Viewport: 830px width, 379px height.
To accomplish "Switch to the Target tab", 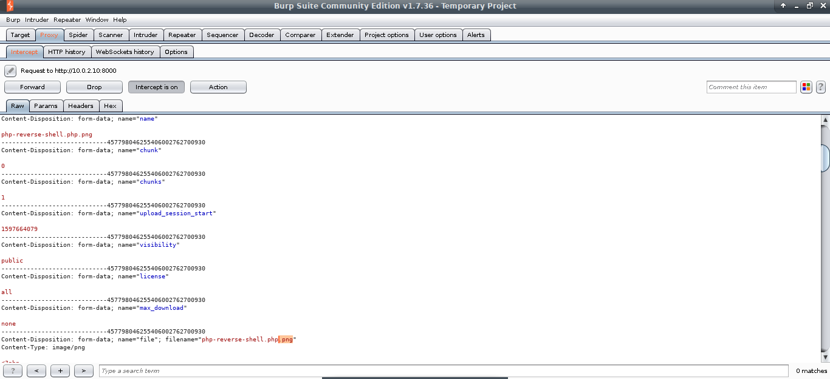I will (21, 35).
